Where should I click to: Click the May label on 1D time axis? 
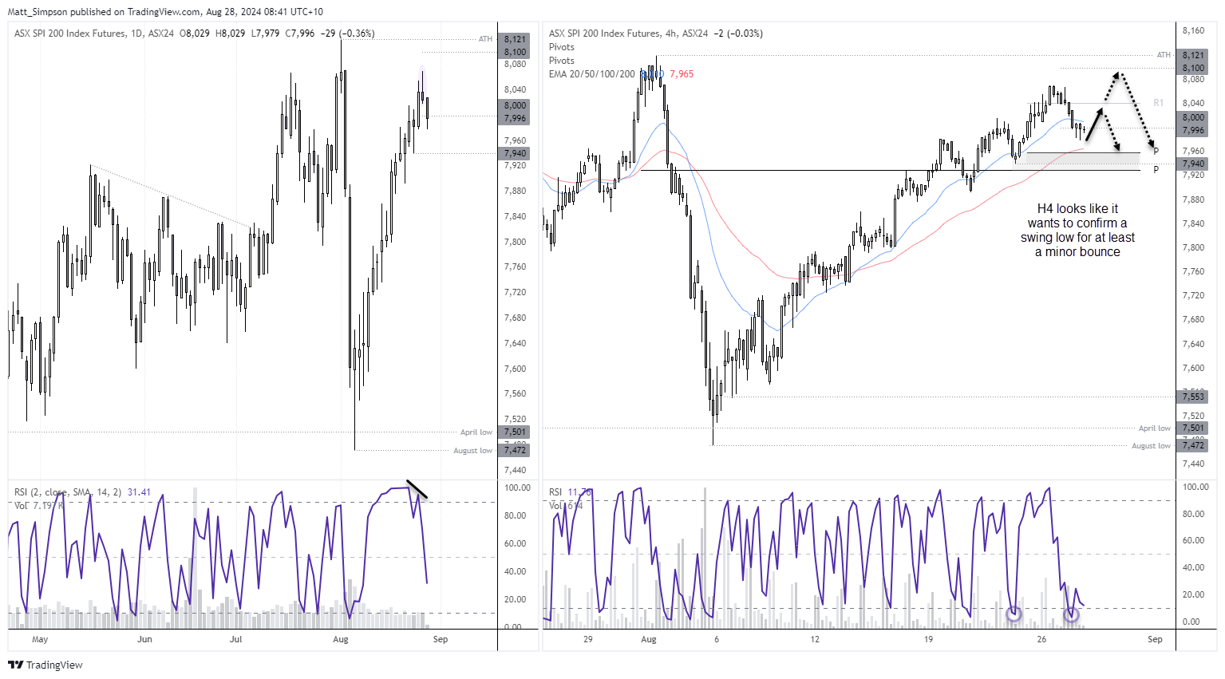click(x=40, y=639)
